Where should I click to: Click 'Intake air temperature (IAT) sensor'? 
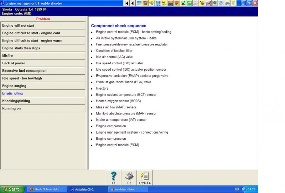(x=121, y=120)
